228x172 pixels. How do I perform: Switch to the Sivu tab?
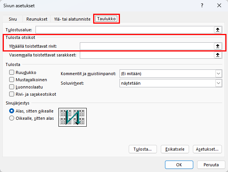pos(13,19)
